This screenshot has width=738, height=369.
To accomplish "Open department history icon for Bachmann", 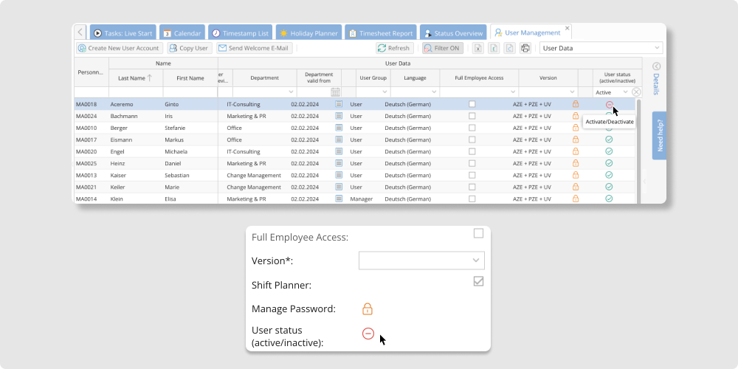I will click(339, 116).
